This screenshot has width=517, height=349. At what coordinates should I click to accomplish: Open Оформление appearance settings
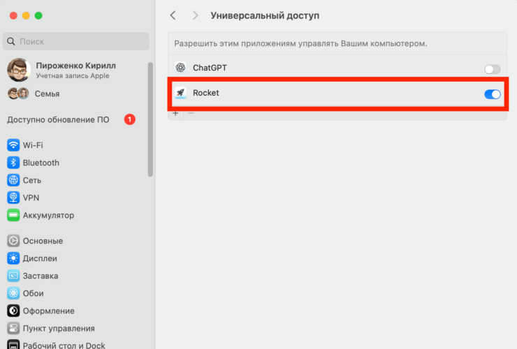pyautogui.click(x=48, y=311)
